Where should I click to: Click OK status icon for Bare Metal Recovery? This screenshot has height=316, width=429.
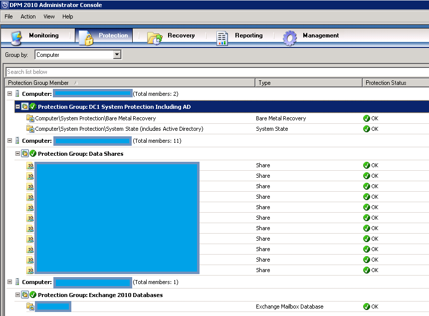[366, 118]
